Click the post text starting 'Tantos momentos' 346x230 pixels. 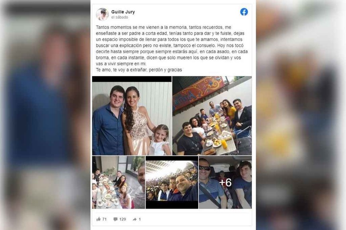coord(172,46)
